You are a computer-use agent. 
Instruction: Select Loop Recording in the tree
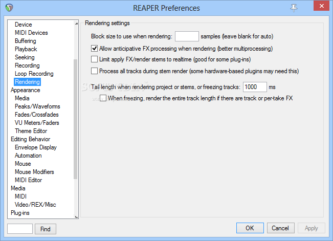(x=34, y=74)
